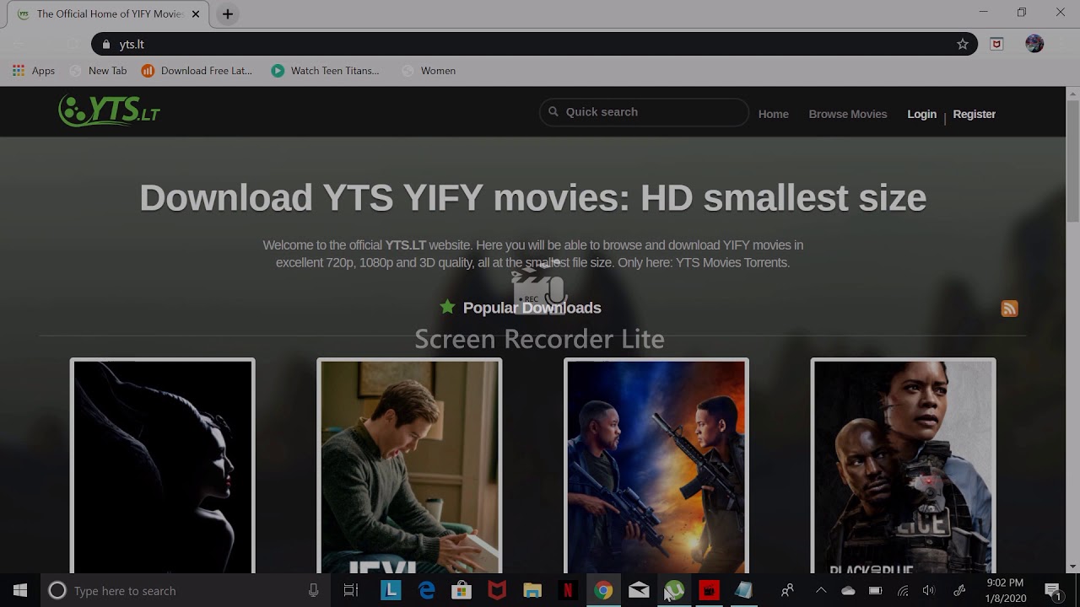Open the Black and Blue movie poster
The width and height of the screenshot is (1080, 607).
[903, 466]
